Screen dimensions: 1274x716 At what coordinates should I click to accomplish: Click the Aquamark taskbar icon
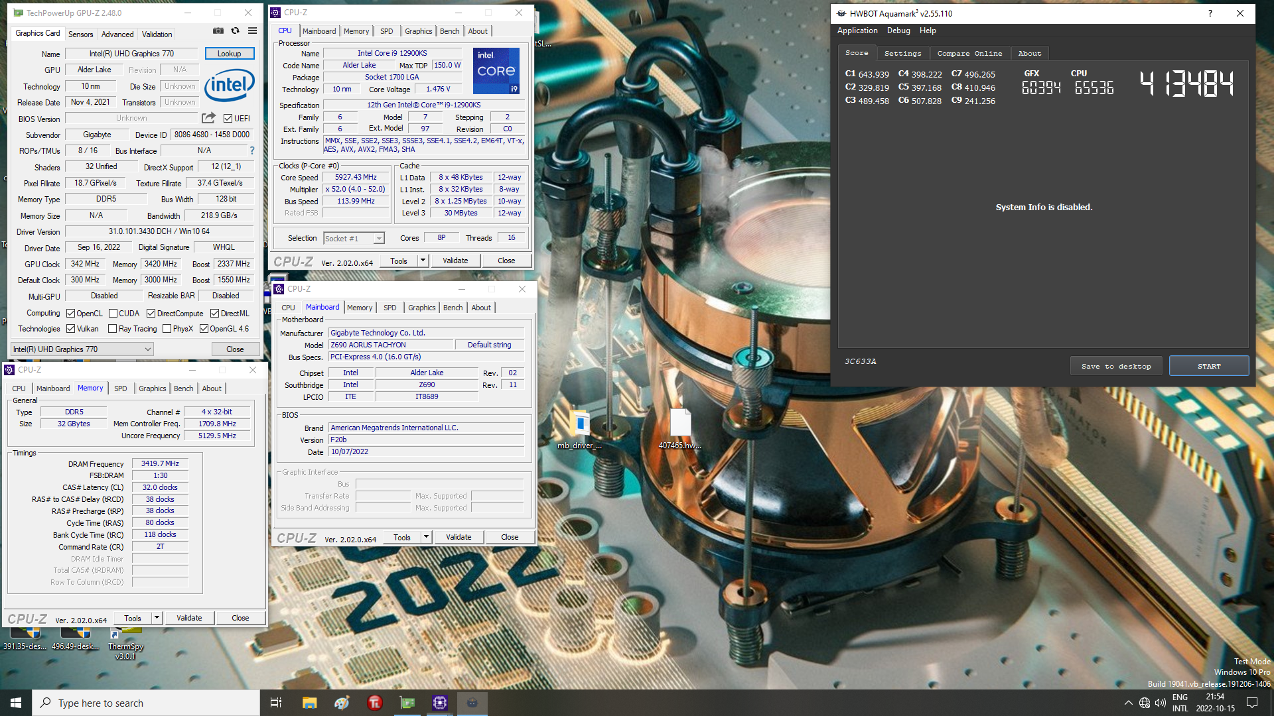click(x=472, y=703)
